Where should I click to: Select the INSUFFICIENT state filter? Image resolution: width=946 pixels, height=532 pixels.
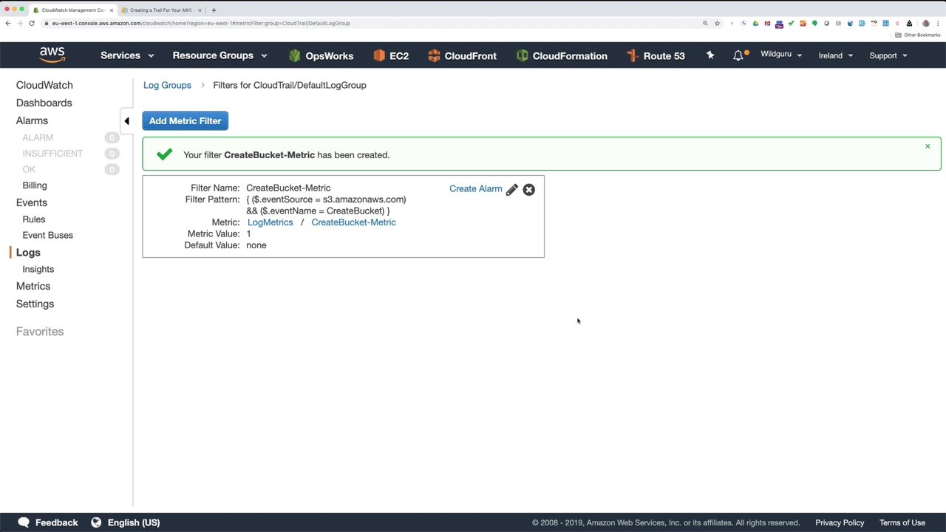point(52,154)
